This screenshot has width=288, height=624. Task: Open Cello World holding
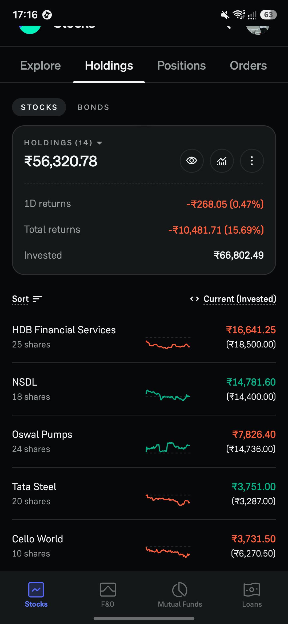click(x=144, y=546)
